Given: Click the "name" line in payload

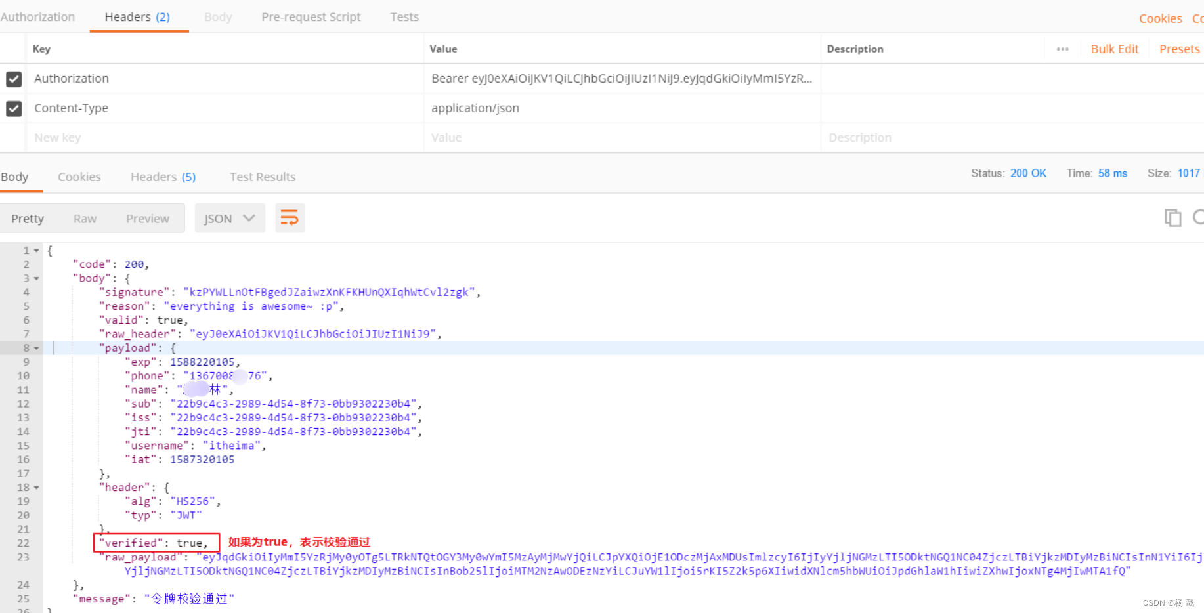Looking at the screenshot, I should [179, 390].
